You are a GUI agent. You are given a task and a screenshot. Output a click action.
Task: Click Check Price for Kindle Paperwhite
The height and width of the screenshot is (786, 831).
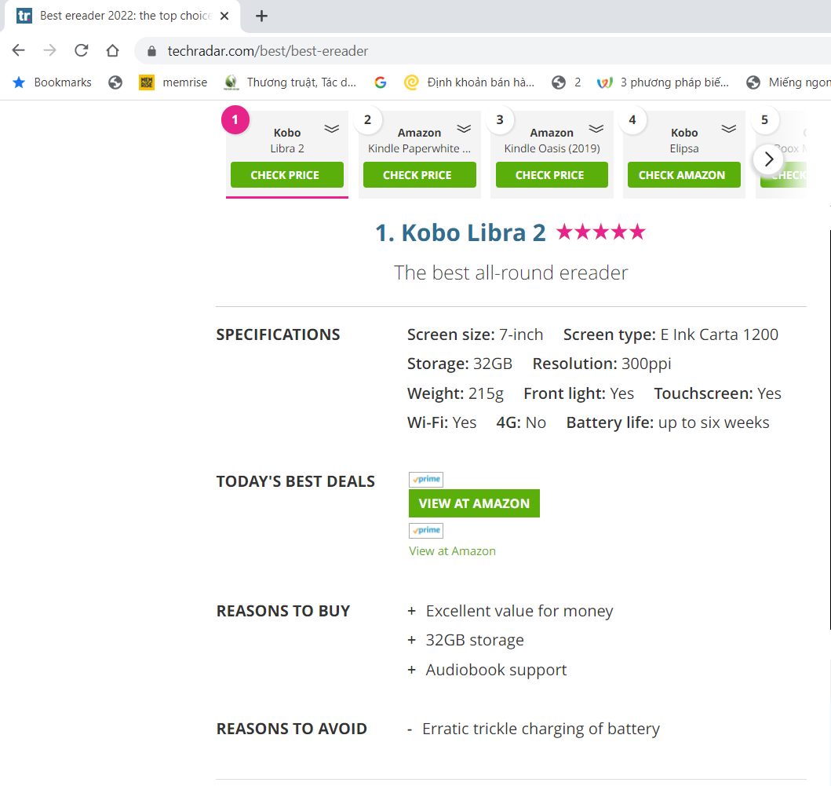click(419, 175)
